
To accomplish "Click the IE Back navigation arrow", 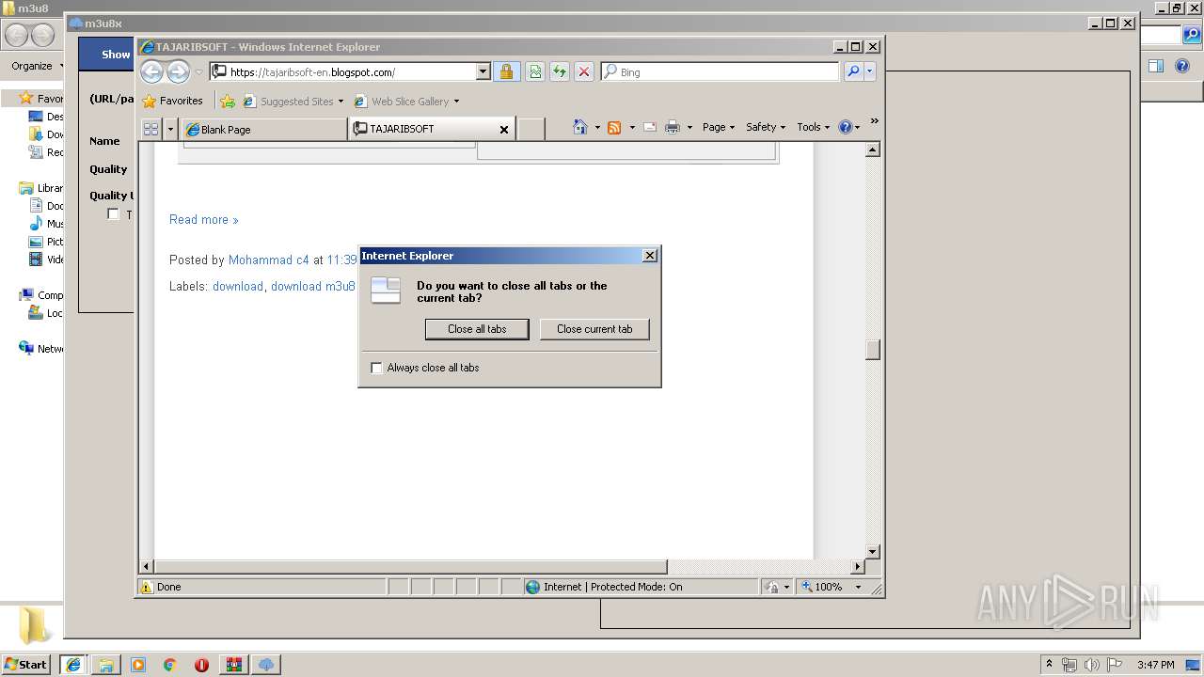I will (151, 71).
